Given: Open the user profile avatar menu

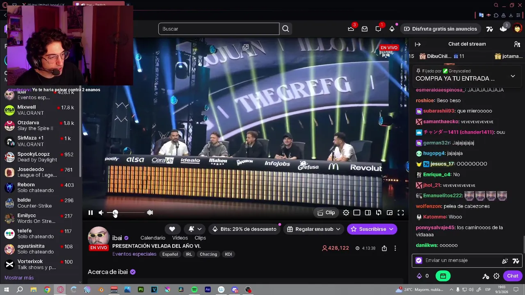Looking at the screenshot, I should [517, 29].
